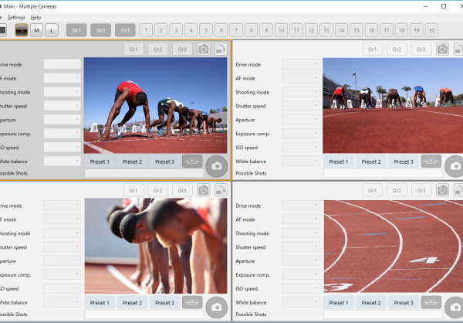Toggle Gr2 in the top-right camera panel
The height and width of the screenshot is (323, 463).
[x=397, y=49]
